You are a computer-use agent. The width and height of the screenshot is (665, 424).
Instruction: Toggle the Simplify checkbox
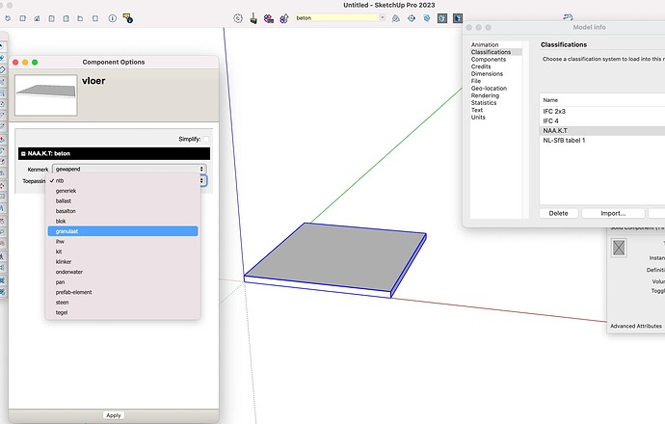pos(206,139)
